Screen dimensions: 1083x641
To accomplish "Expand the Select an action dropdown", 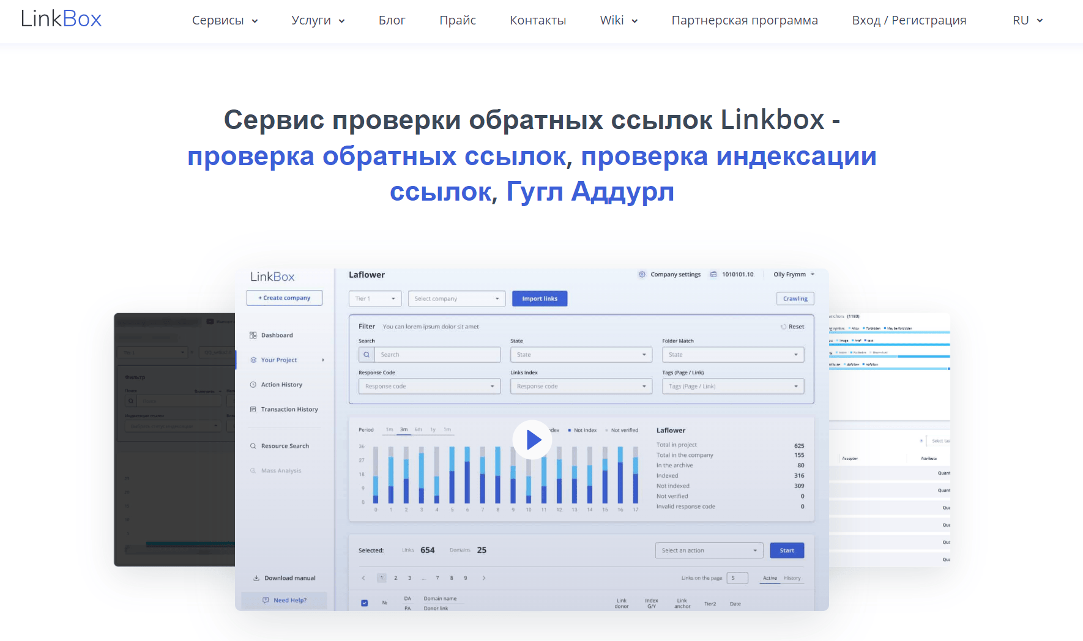I will tap(709, 550).
